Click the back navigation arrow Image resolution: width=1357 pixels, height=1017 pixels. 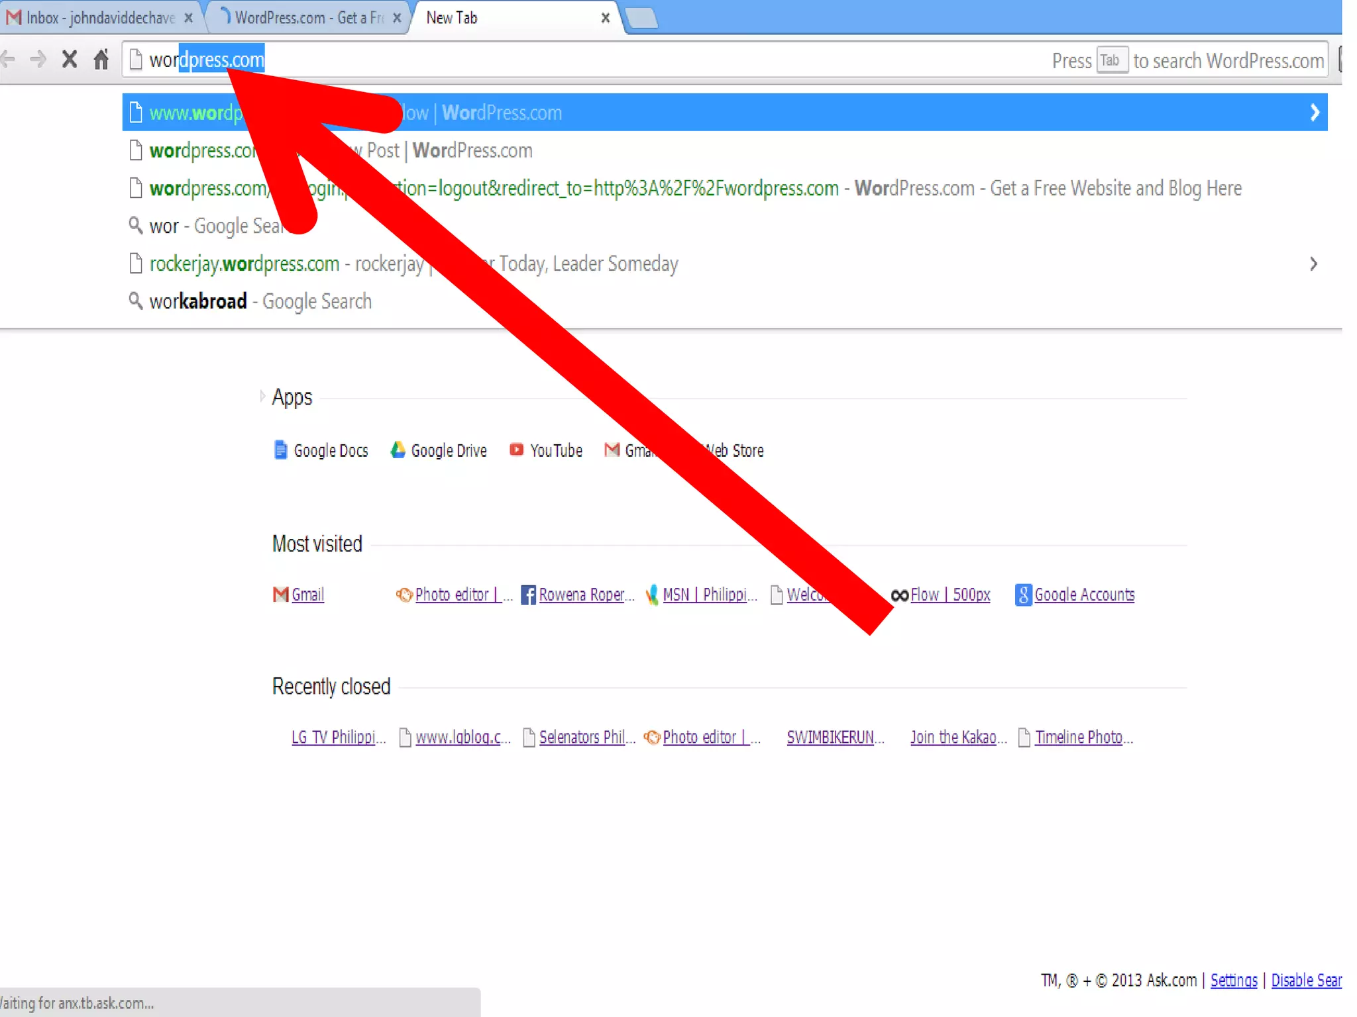[x=8, y=60]
